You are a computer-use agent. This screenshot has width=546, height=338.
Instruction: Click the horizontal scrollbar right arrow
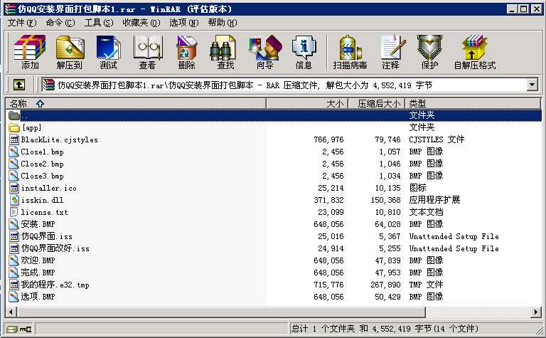point(536,312)
